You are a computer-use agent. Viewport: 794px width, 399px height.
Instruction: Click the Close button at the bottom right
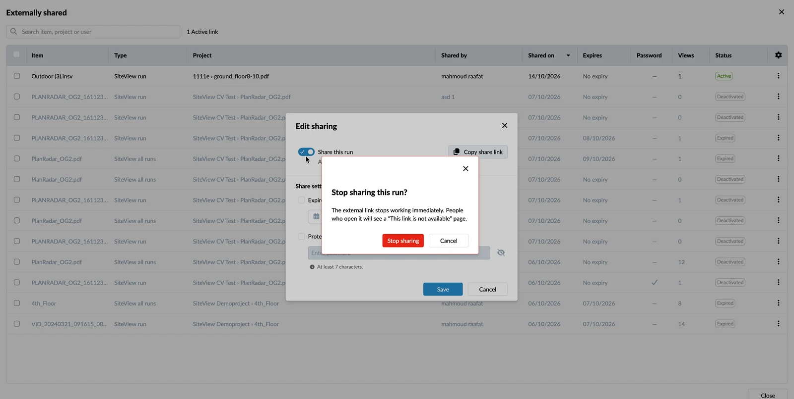pos(768,395)
